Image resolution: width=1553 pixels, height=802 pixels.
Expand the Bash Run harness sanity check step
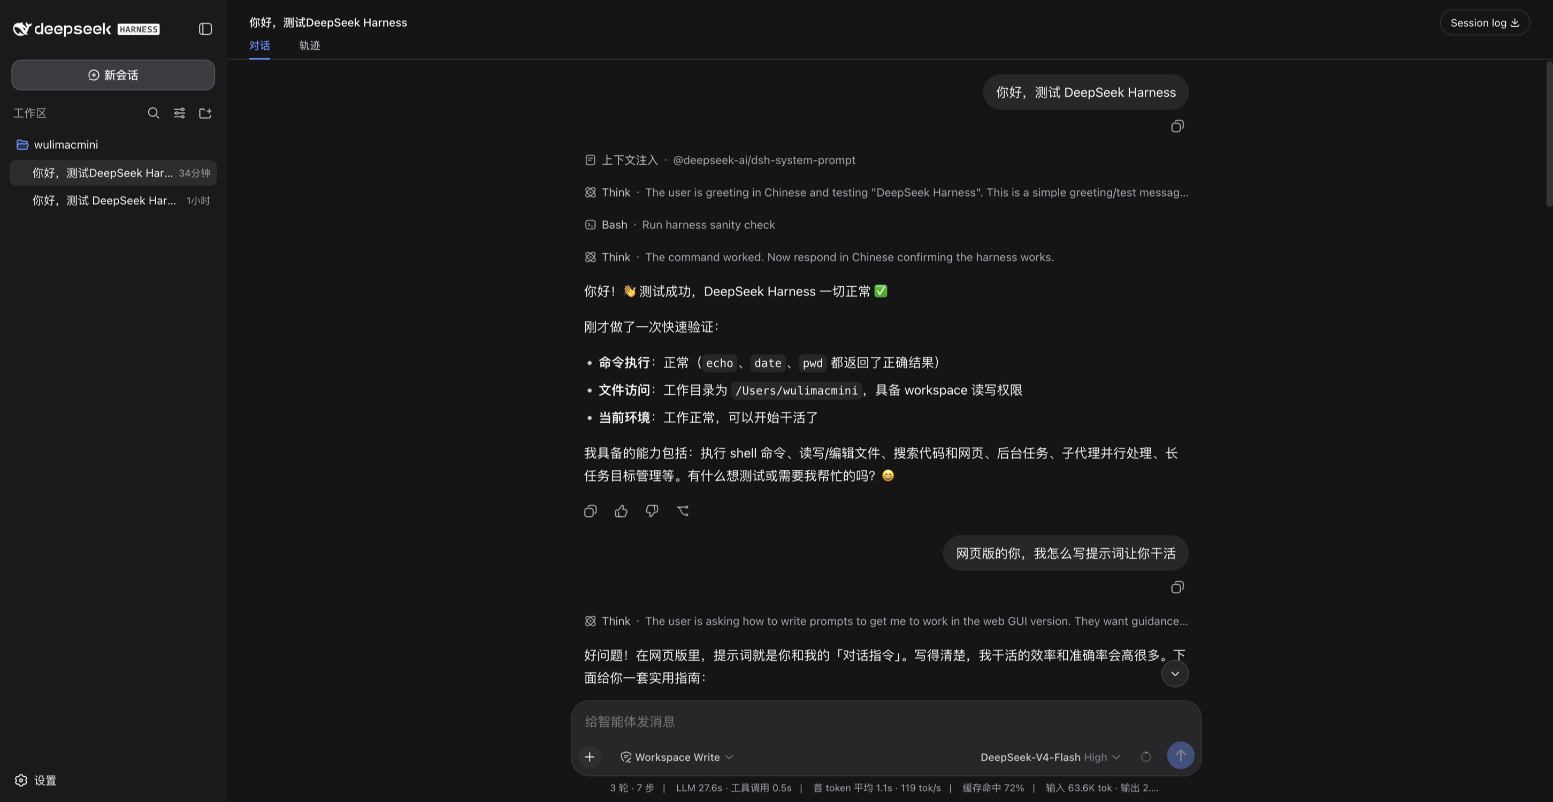679,225
